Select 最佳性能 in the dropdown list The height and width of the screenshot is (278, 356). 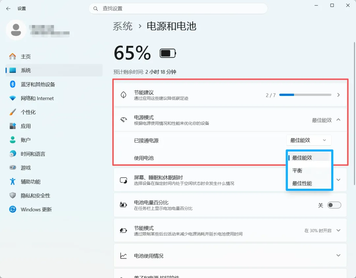[309, 183]
